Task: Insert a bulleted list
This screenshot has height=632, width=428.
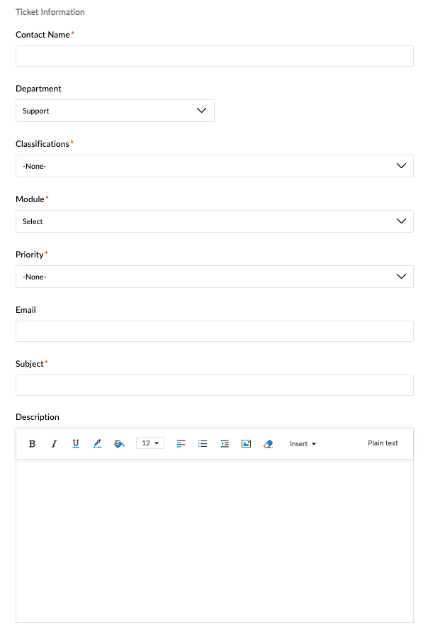Action: tap(203, 443)
